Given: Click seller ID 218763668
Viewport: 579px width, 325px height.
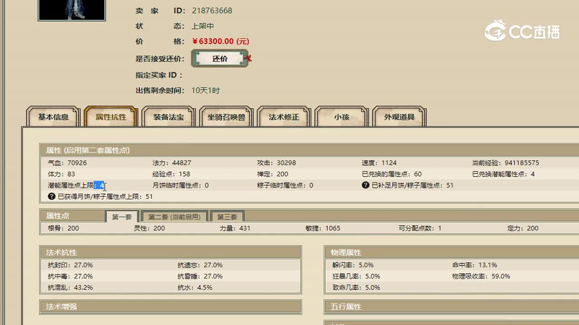Looking at the screenshot, I should pos(212,10).
